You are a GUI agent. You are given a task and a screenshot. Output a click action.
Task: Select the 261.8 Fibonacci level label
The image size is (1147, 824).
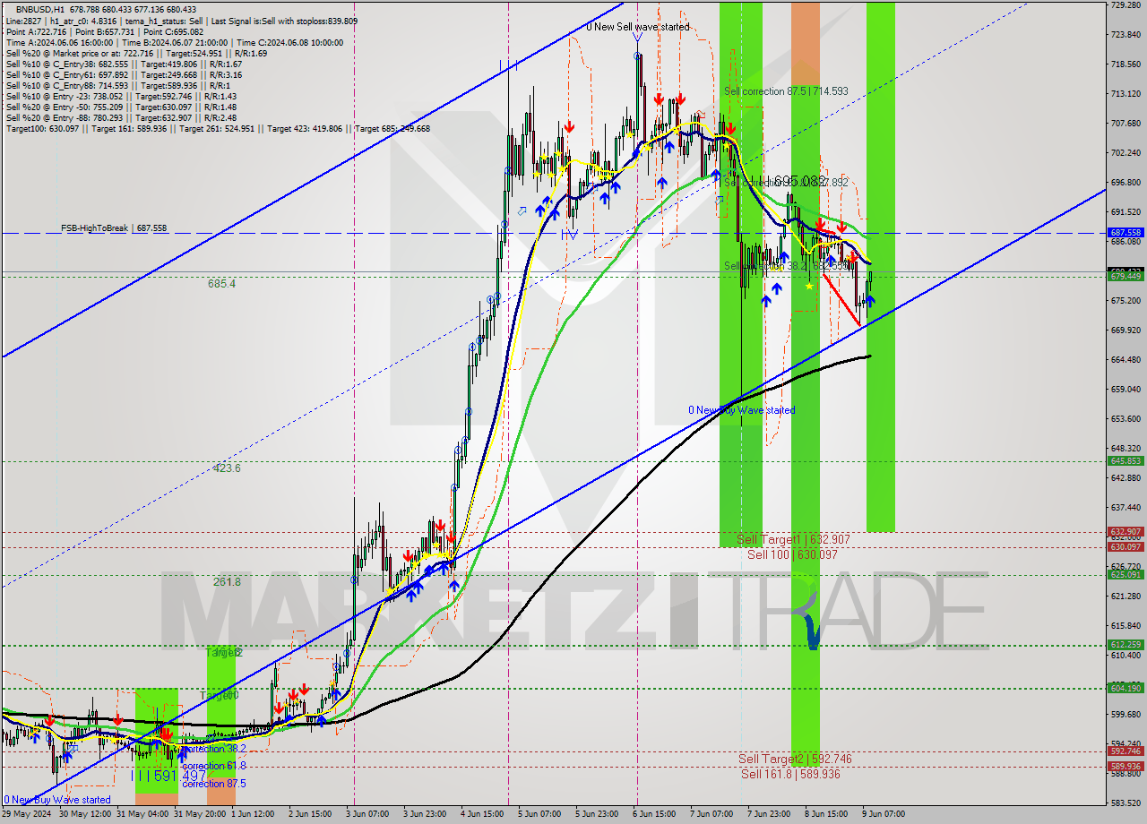pyautogui.click(x=227, y=581)
